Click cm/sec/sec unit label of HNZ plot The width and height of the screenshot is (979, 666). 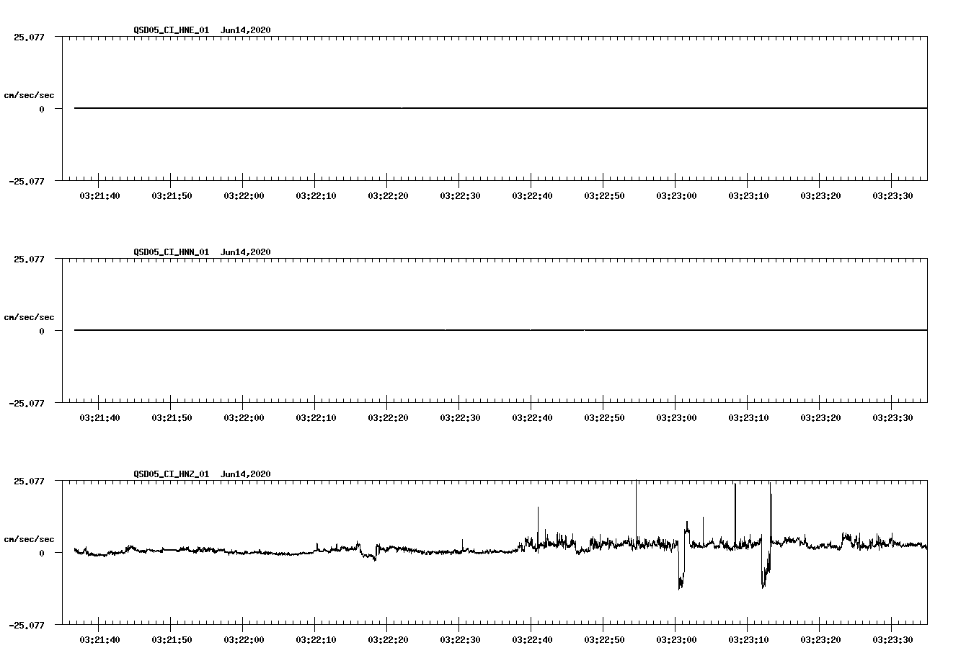(30, 539)
